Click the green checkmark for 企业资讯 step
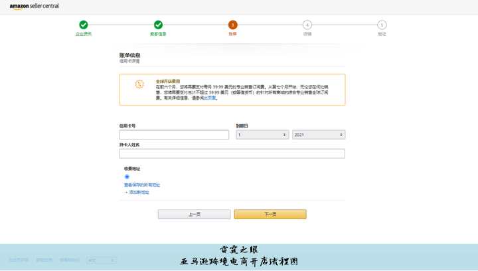Image resolution: width=478 pixels, height=271 pixels. [84, 25]
